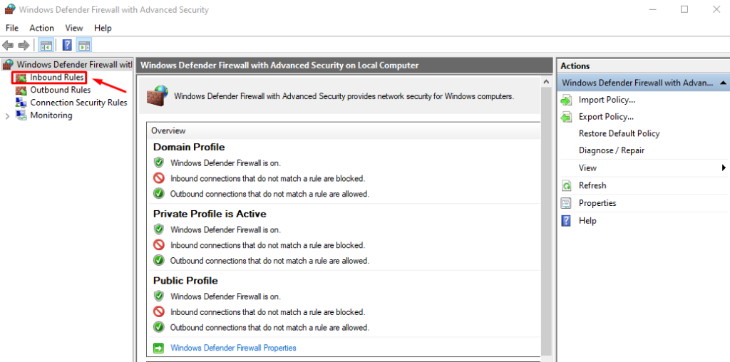Expand the View submenu arrow
730x362 pixels.
(724, 168)
